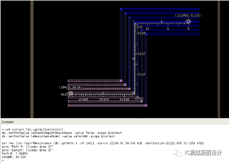Click the Console panel title
The width and height of the screenshot is (229, 163).
pos(7,122)
